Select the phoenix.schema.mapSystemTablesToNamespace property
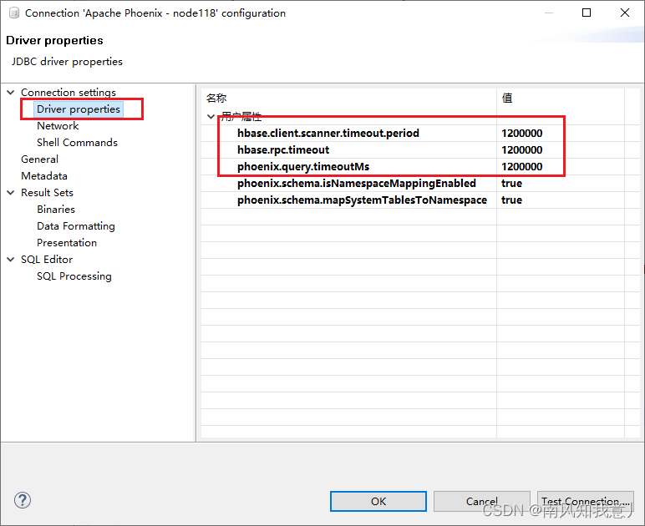 click(x=362, y=200)
